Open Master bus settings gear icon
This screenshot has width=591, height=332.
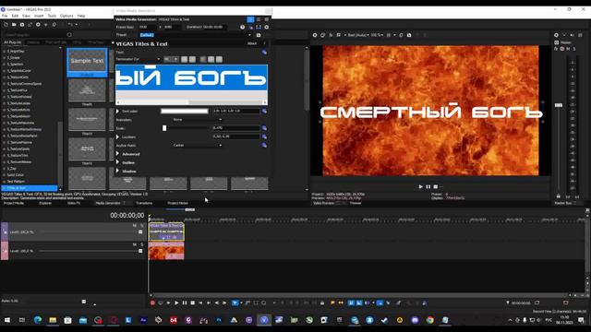click(556, 35)
